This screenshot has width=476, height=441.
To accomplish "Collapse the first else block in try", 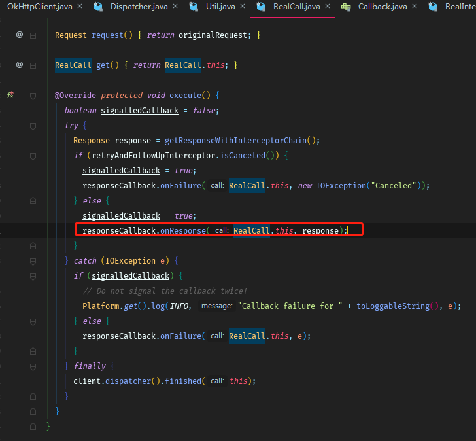I will coord(33,201).
